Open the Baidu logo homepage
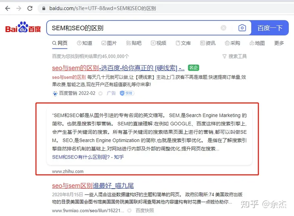This screenshot has height=216, width=294. tap(23, 27)
